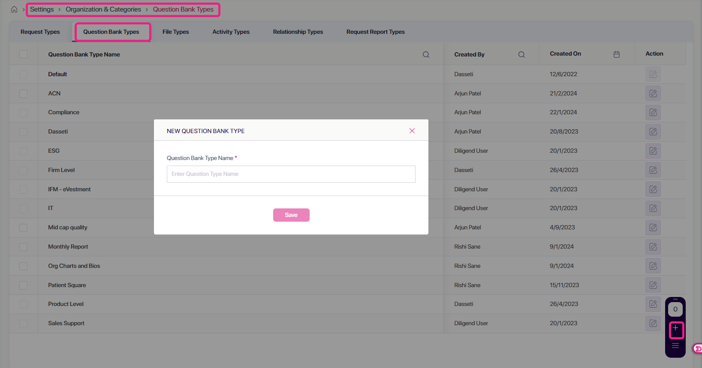Open Organization & Categories breadcrumb link
This screenshot has height=368, width=702.
(103, 9)
